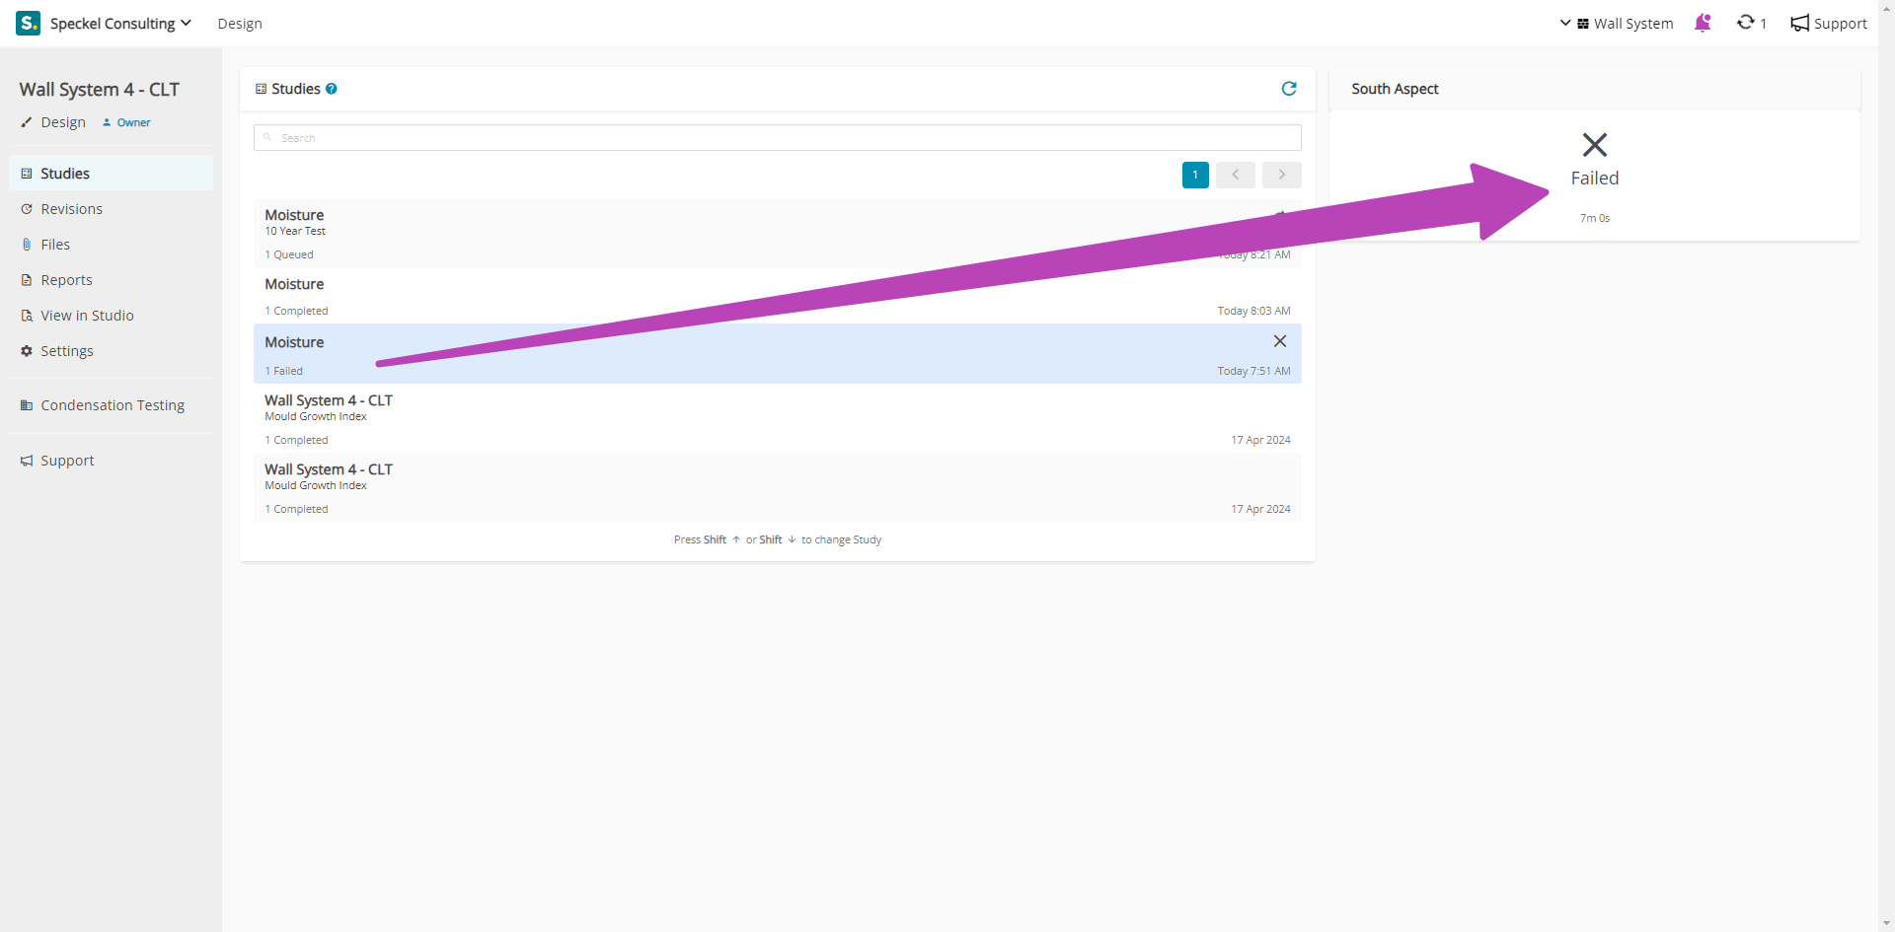Open Condensation Testing in sidebar
The width and height of the screenshot is (1895, 932).
tap(112, 405)
